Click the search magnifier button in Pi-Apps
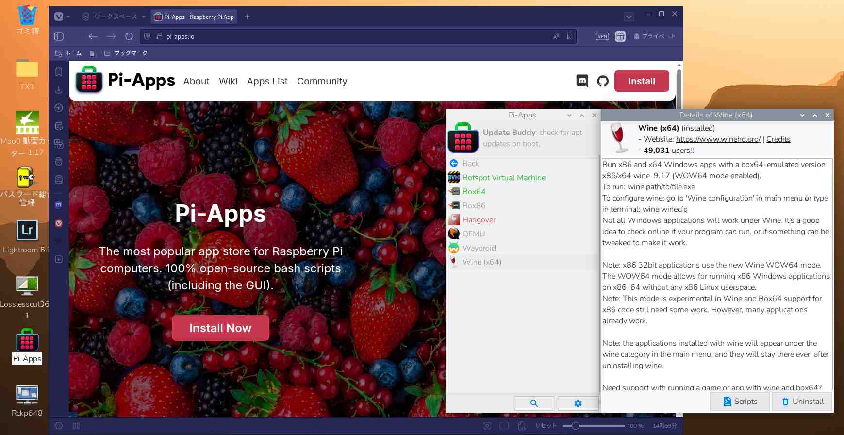The width and height of the screenshot is (844, 435). point(534,403)
